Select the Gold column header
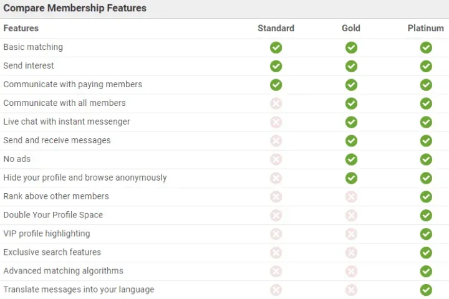449x299 pixels. (x=351, y=28)
